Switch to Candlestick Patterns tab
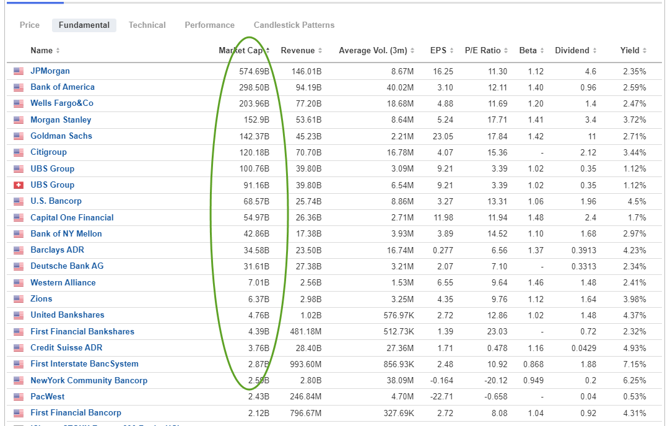This screenshot has width=670, height=426. point(294,25)
